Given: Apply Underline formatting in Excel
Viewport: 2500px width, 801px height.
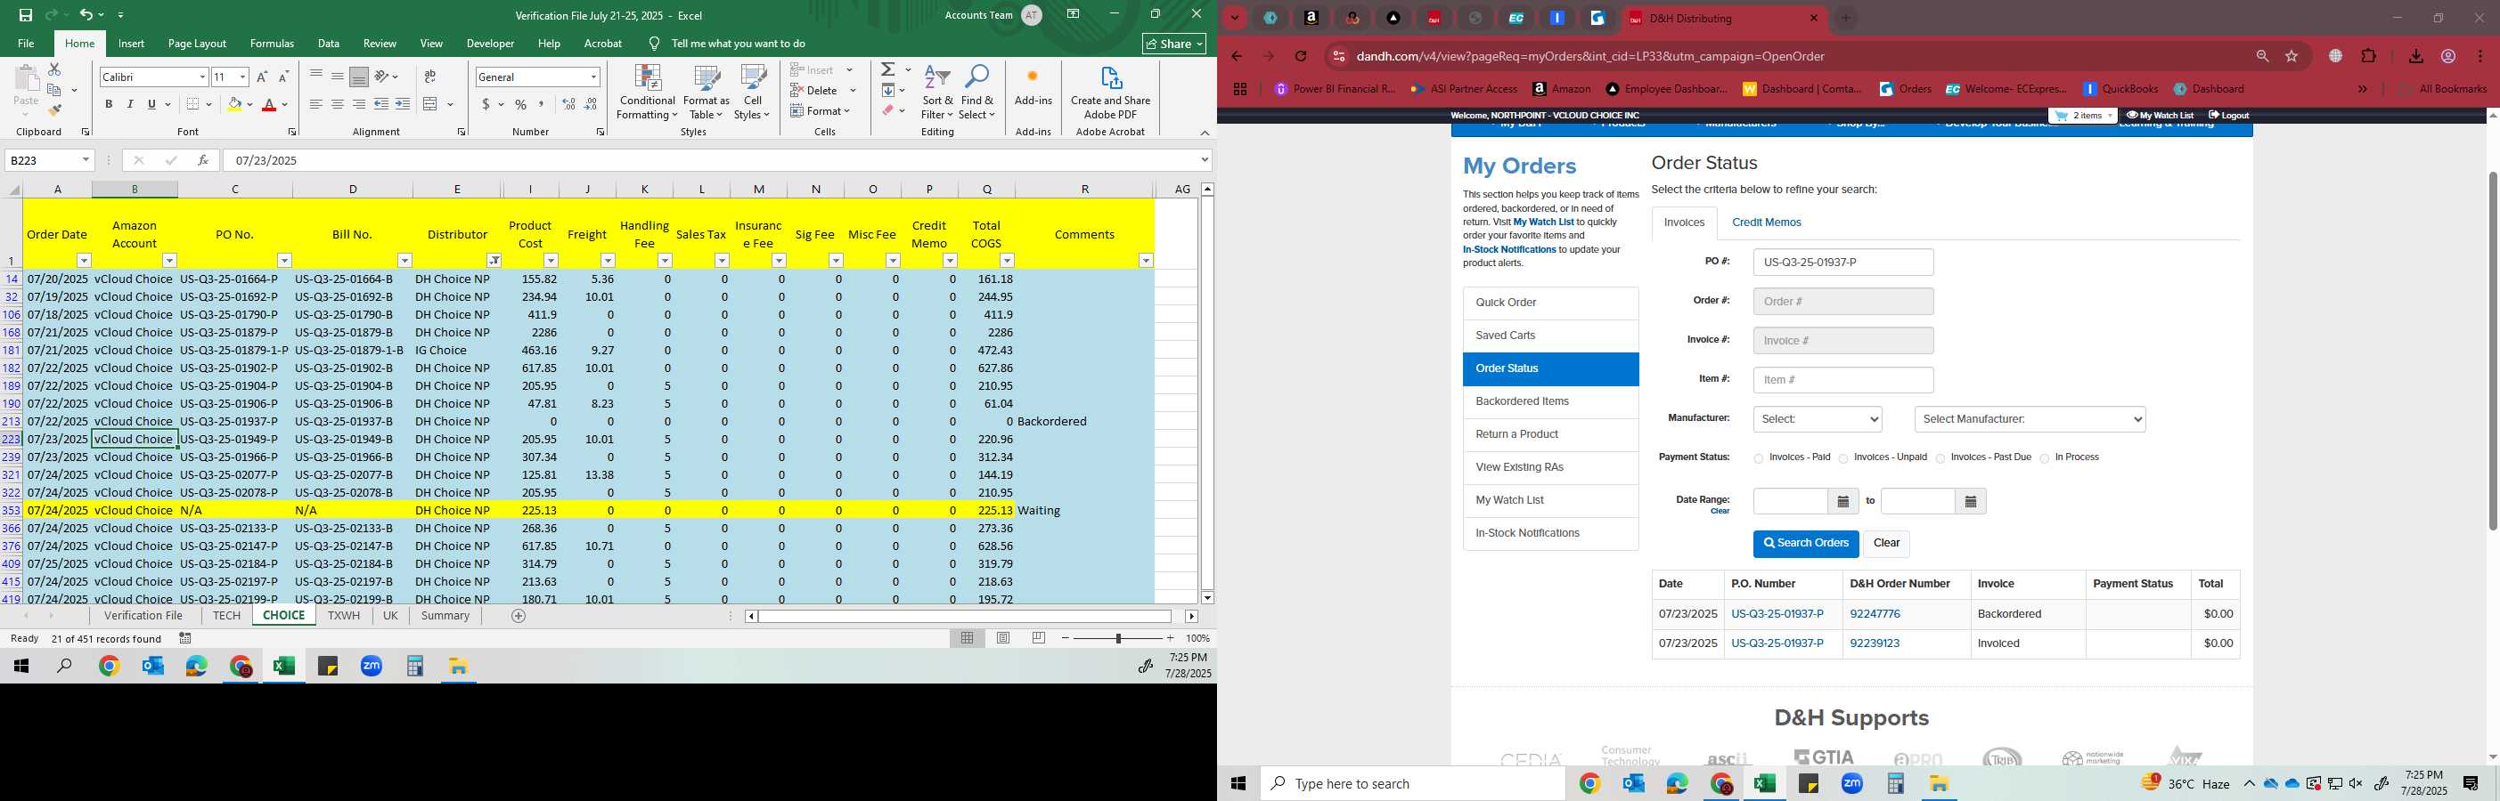Looking at the screenshot, I should 151,105.
